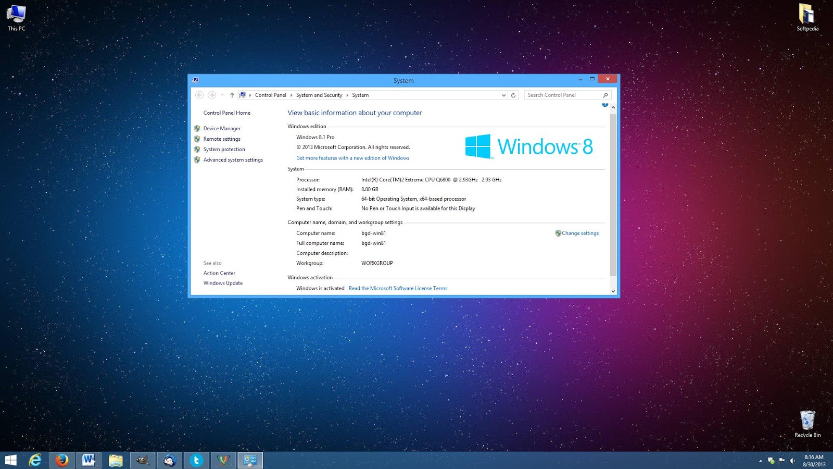Click the scroll up arrow in System window
The width and height of the screenshot is (833, 469).
(613, 107)
